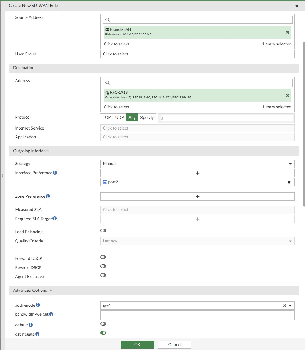
Task: Turn on Forward DSCP
Action: 103,257
